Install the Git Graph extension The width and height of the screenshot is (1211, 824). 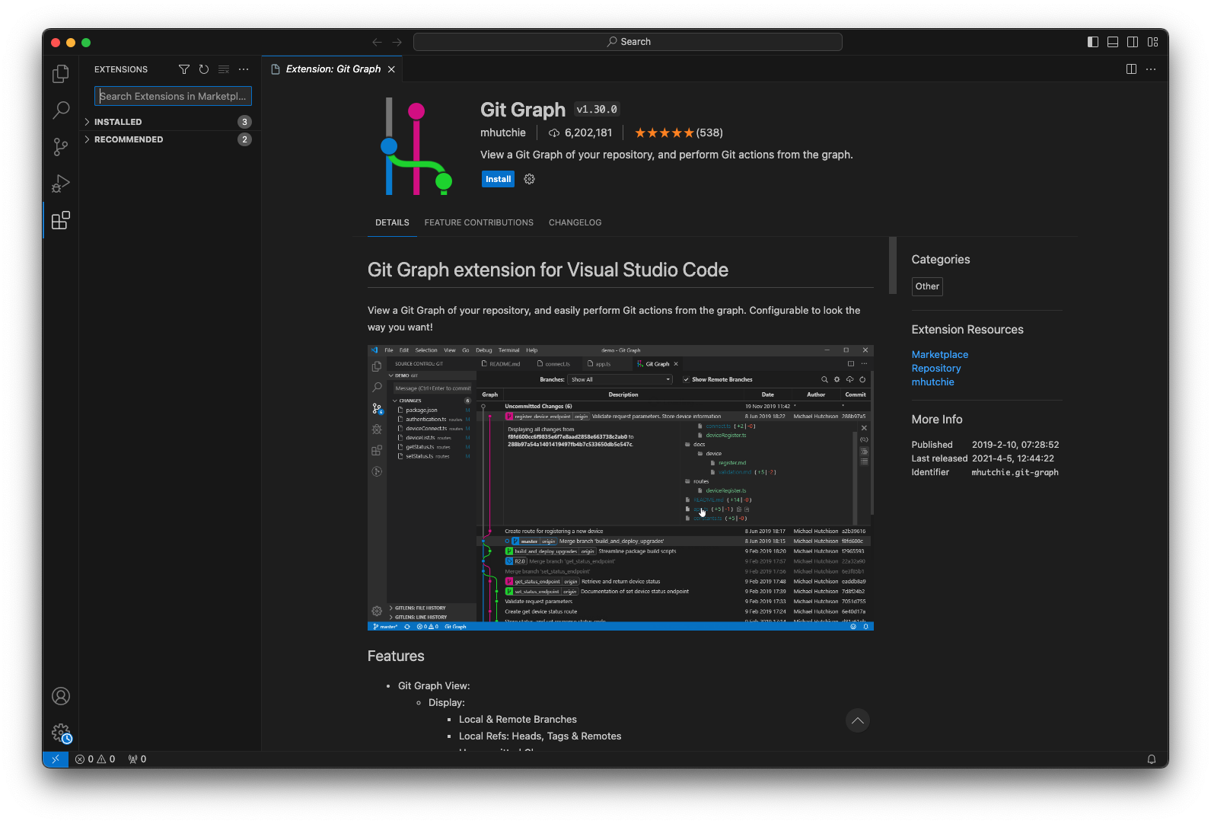coord(498,179)
